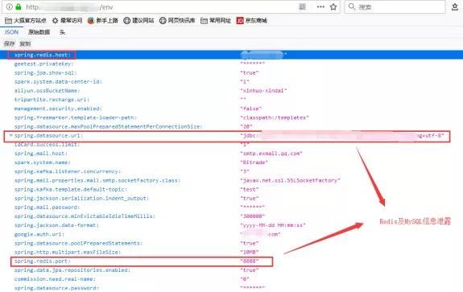Select the tripartite.recharge.url key

tap(52, 100)
